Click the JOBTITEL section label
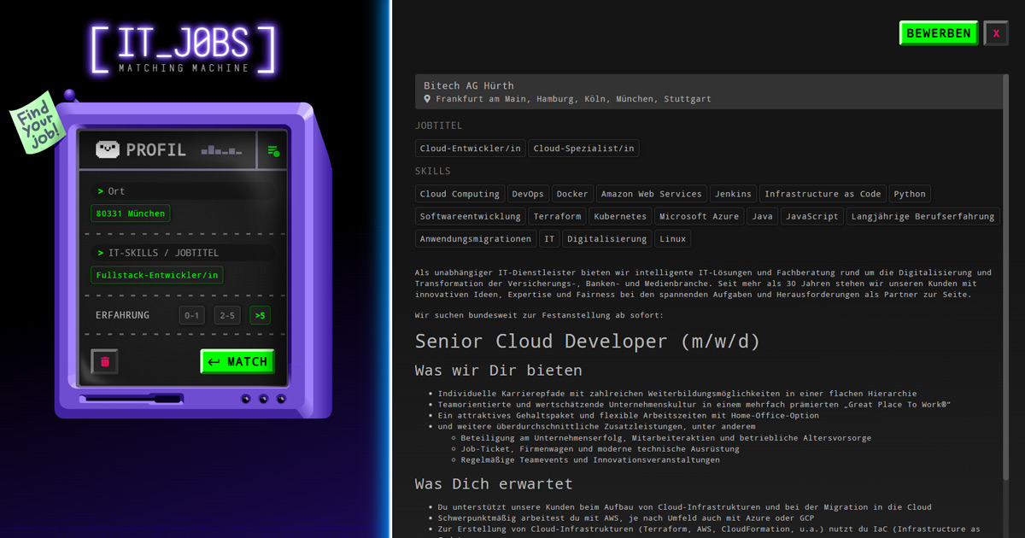Viewport: 1025px width, 538px height. (439, 126)
